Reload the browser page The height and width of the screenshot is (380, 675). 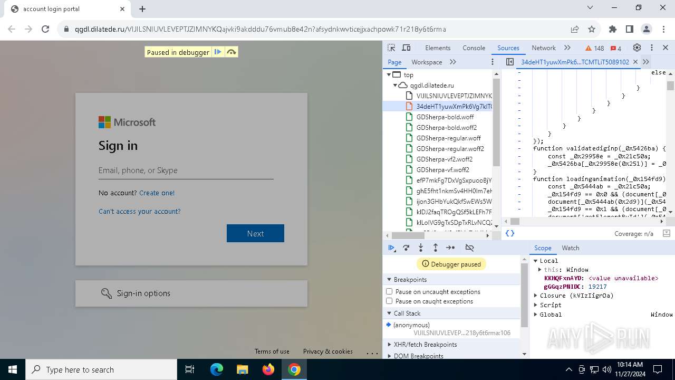(x=45, y=29)
